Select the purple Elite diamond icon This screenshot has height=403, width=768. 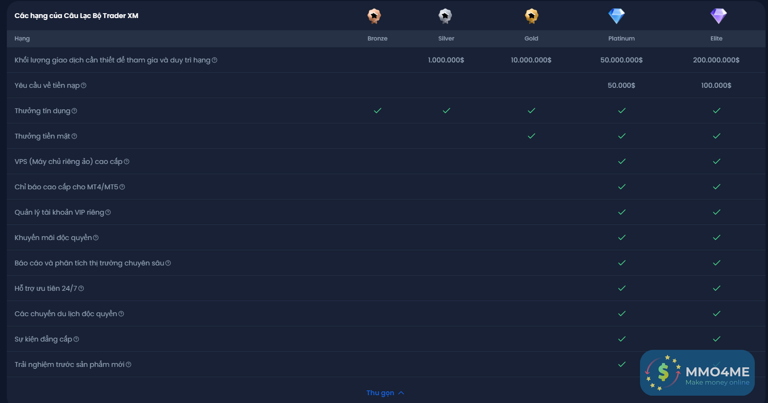719,16
